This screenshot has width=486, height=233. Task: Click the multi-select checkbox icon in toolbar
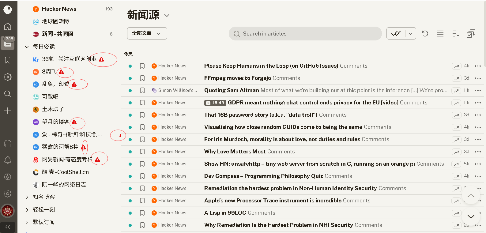(x=471, y=33)
